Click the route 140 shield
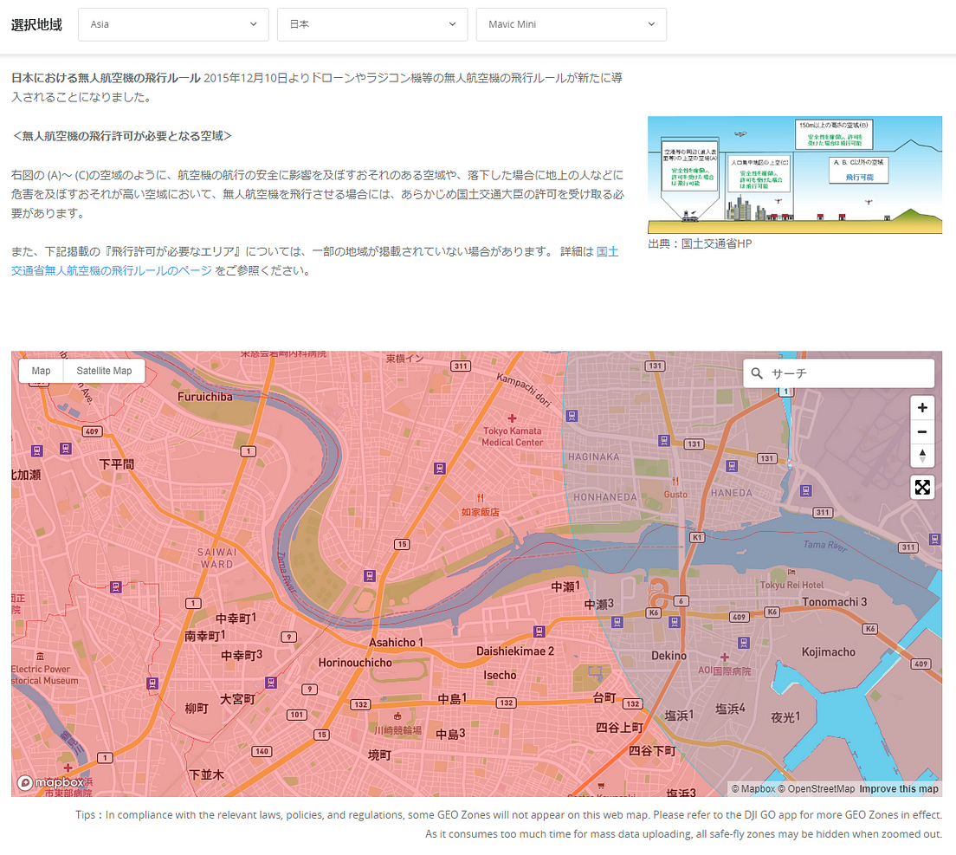Viewport: 956px width, 855px height. point(262,751)
